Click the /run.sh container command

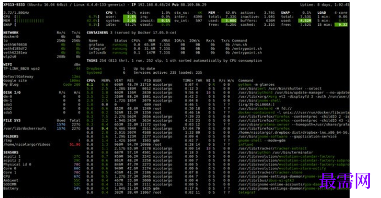click(x=240, y=45)
